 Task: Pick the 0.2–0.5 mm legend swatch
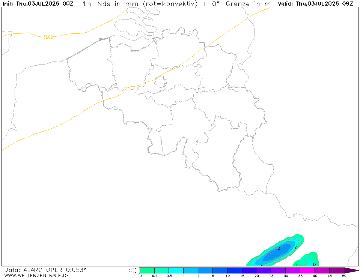pyautogui.click(x=161, y=270)
